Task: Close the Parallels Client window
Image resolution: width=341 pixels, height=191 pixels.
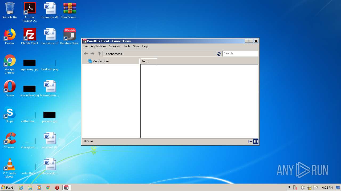Action: [x=256, y=41]
